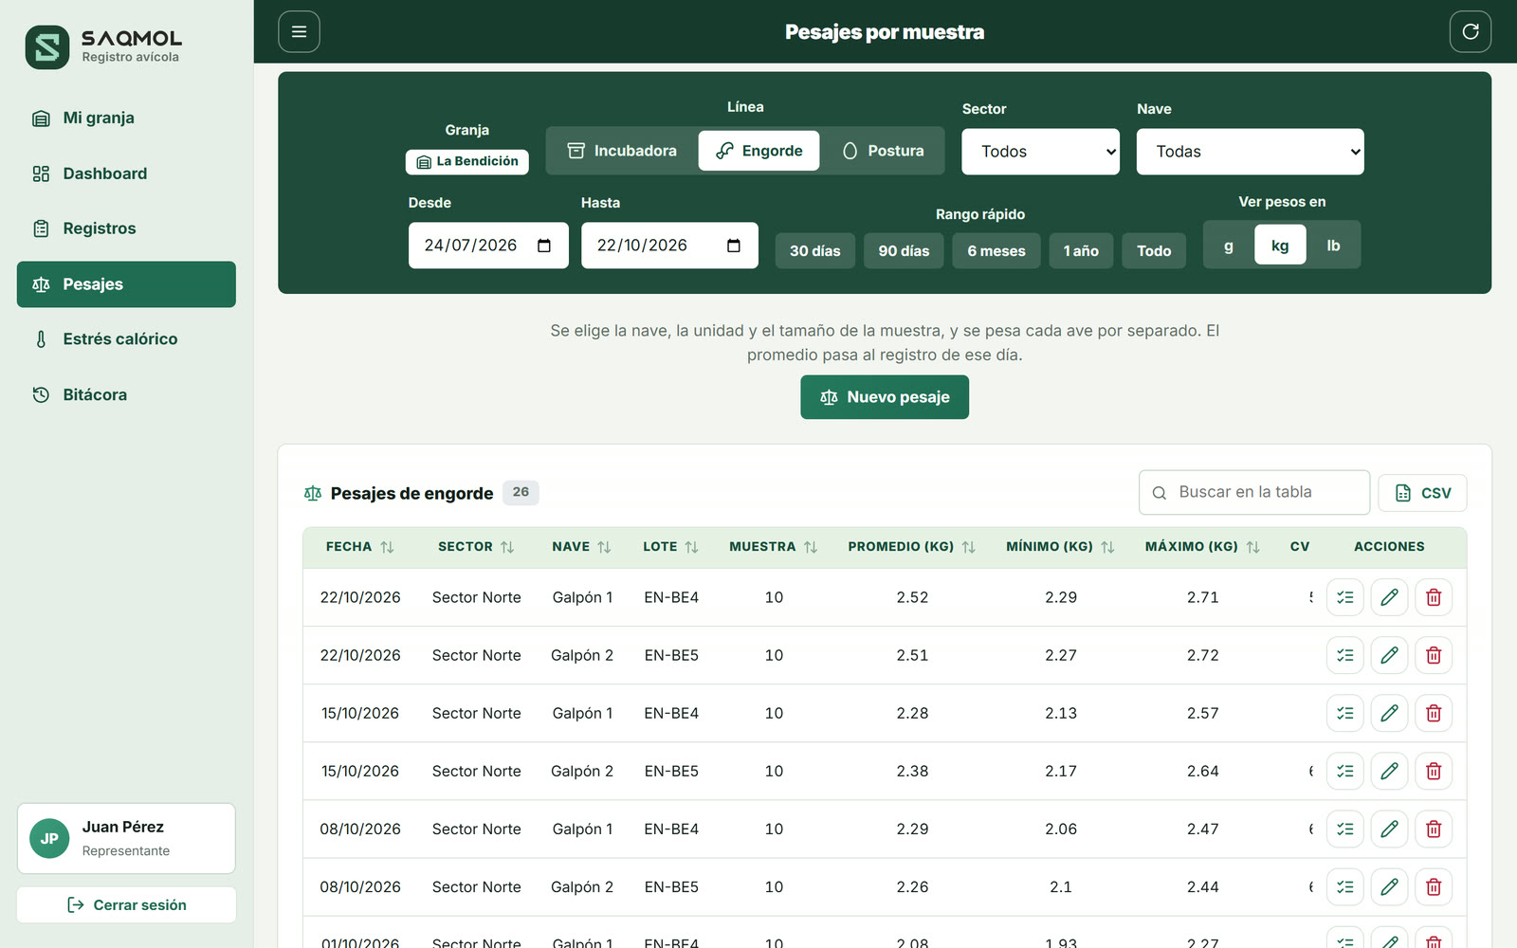Image resolution: width=1517 pixels, height=948 pixels.
Task: Open the Nave dropdown
Action: point(1250,152)
